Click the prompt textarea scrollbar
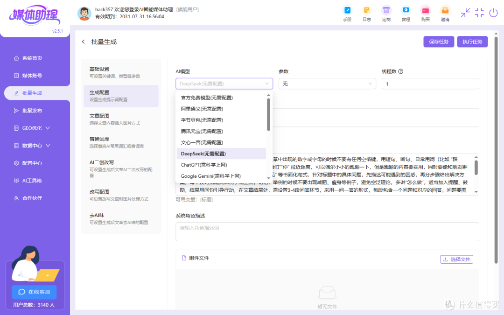Viewport: 504px width, 315px height. (476, 168)
